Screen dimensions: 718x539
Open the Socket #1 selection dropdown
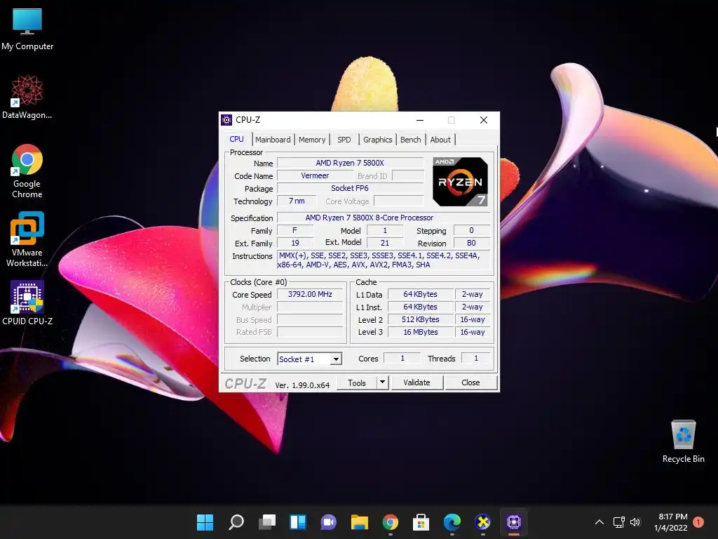click(x=309, y=359)
